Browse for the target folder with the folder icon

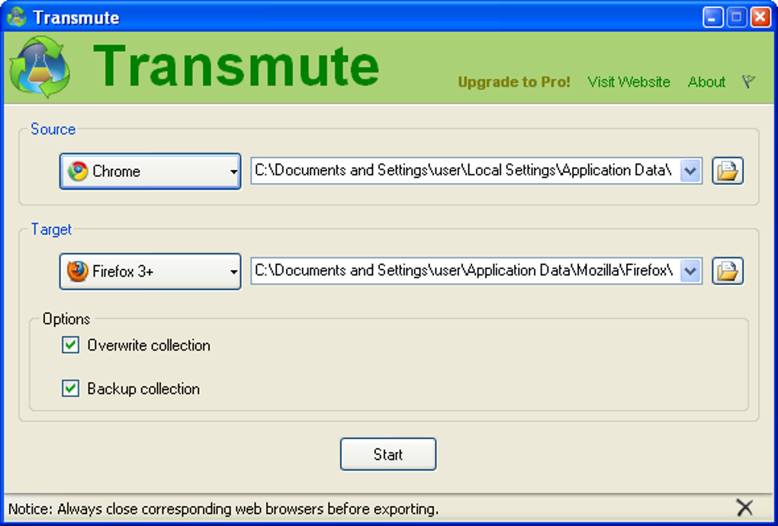tap(728, 271)
